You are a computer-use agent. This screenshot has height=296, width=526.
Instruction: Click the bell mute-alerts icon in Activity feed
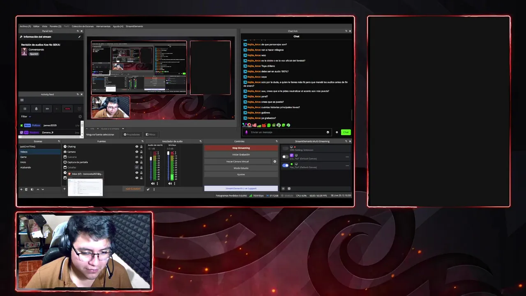36,109
